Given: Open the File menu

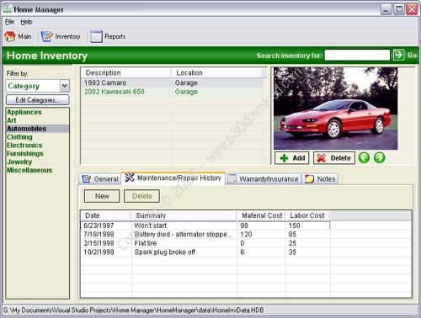Looking at the screenshot, I should [x=9, y=22].
